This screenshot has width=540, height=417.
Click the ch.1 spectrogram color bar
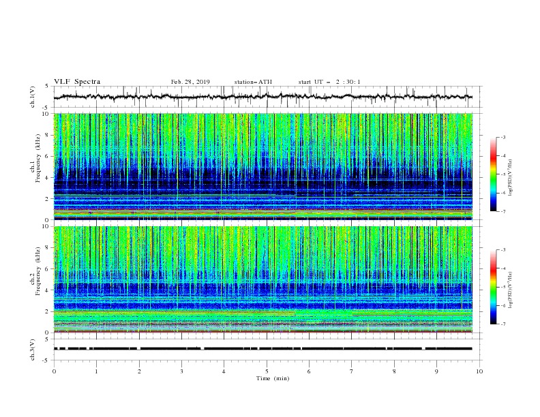494,174
